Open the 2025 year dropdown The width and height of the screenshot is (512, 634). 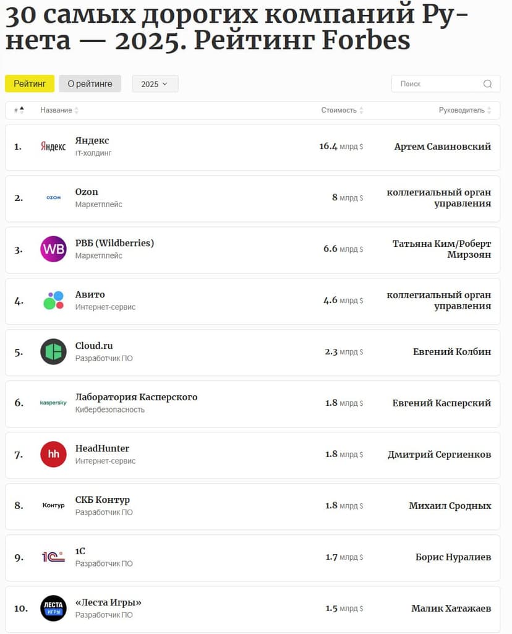coord(155,84)
